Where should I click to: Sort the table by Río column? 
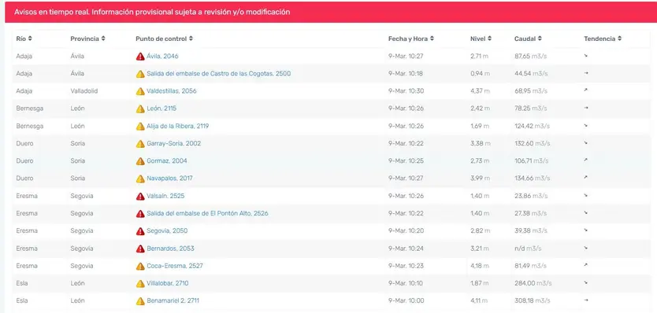click(x=24, y=39)
